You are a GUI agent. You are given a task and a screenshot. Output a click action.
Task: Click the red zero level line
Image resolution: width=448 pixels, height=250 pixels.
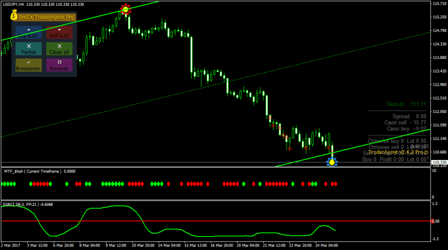[x=216, y=221]
